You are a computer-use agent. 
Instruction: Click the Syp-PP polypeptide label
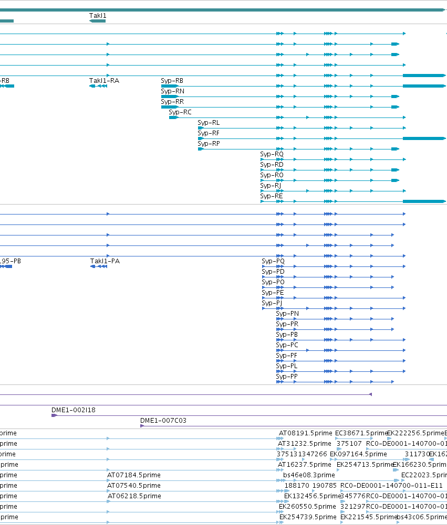[x=287, y=377]
